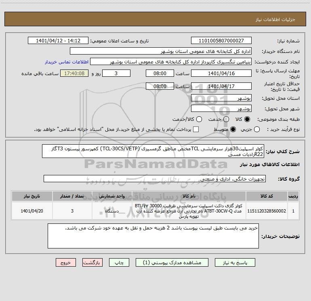Click product code 1151120328560002 cell
Image resolution: width=311 pixels, height=301 pixels.
click(267, 211)
